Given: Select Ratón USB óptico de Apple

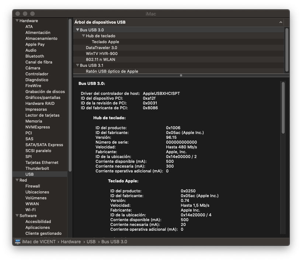Looking at the screenshot, I should [x=112, y=71].
